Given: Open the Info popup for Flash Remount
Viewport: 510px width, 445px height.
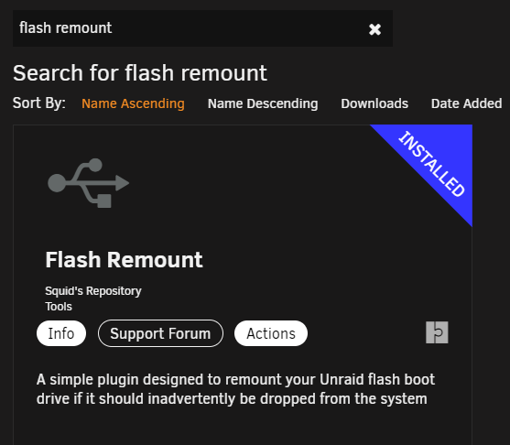Looking at the screenshot, I should pyautogui.click(x=61, y=333).
